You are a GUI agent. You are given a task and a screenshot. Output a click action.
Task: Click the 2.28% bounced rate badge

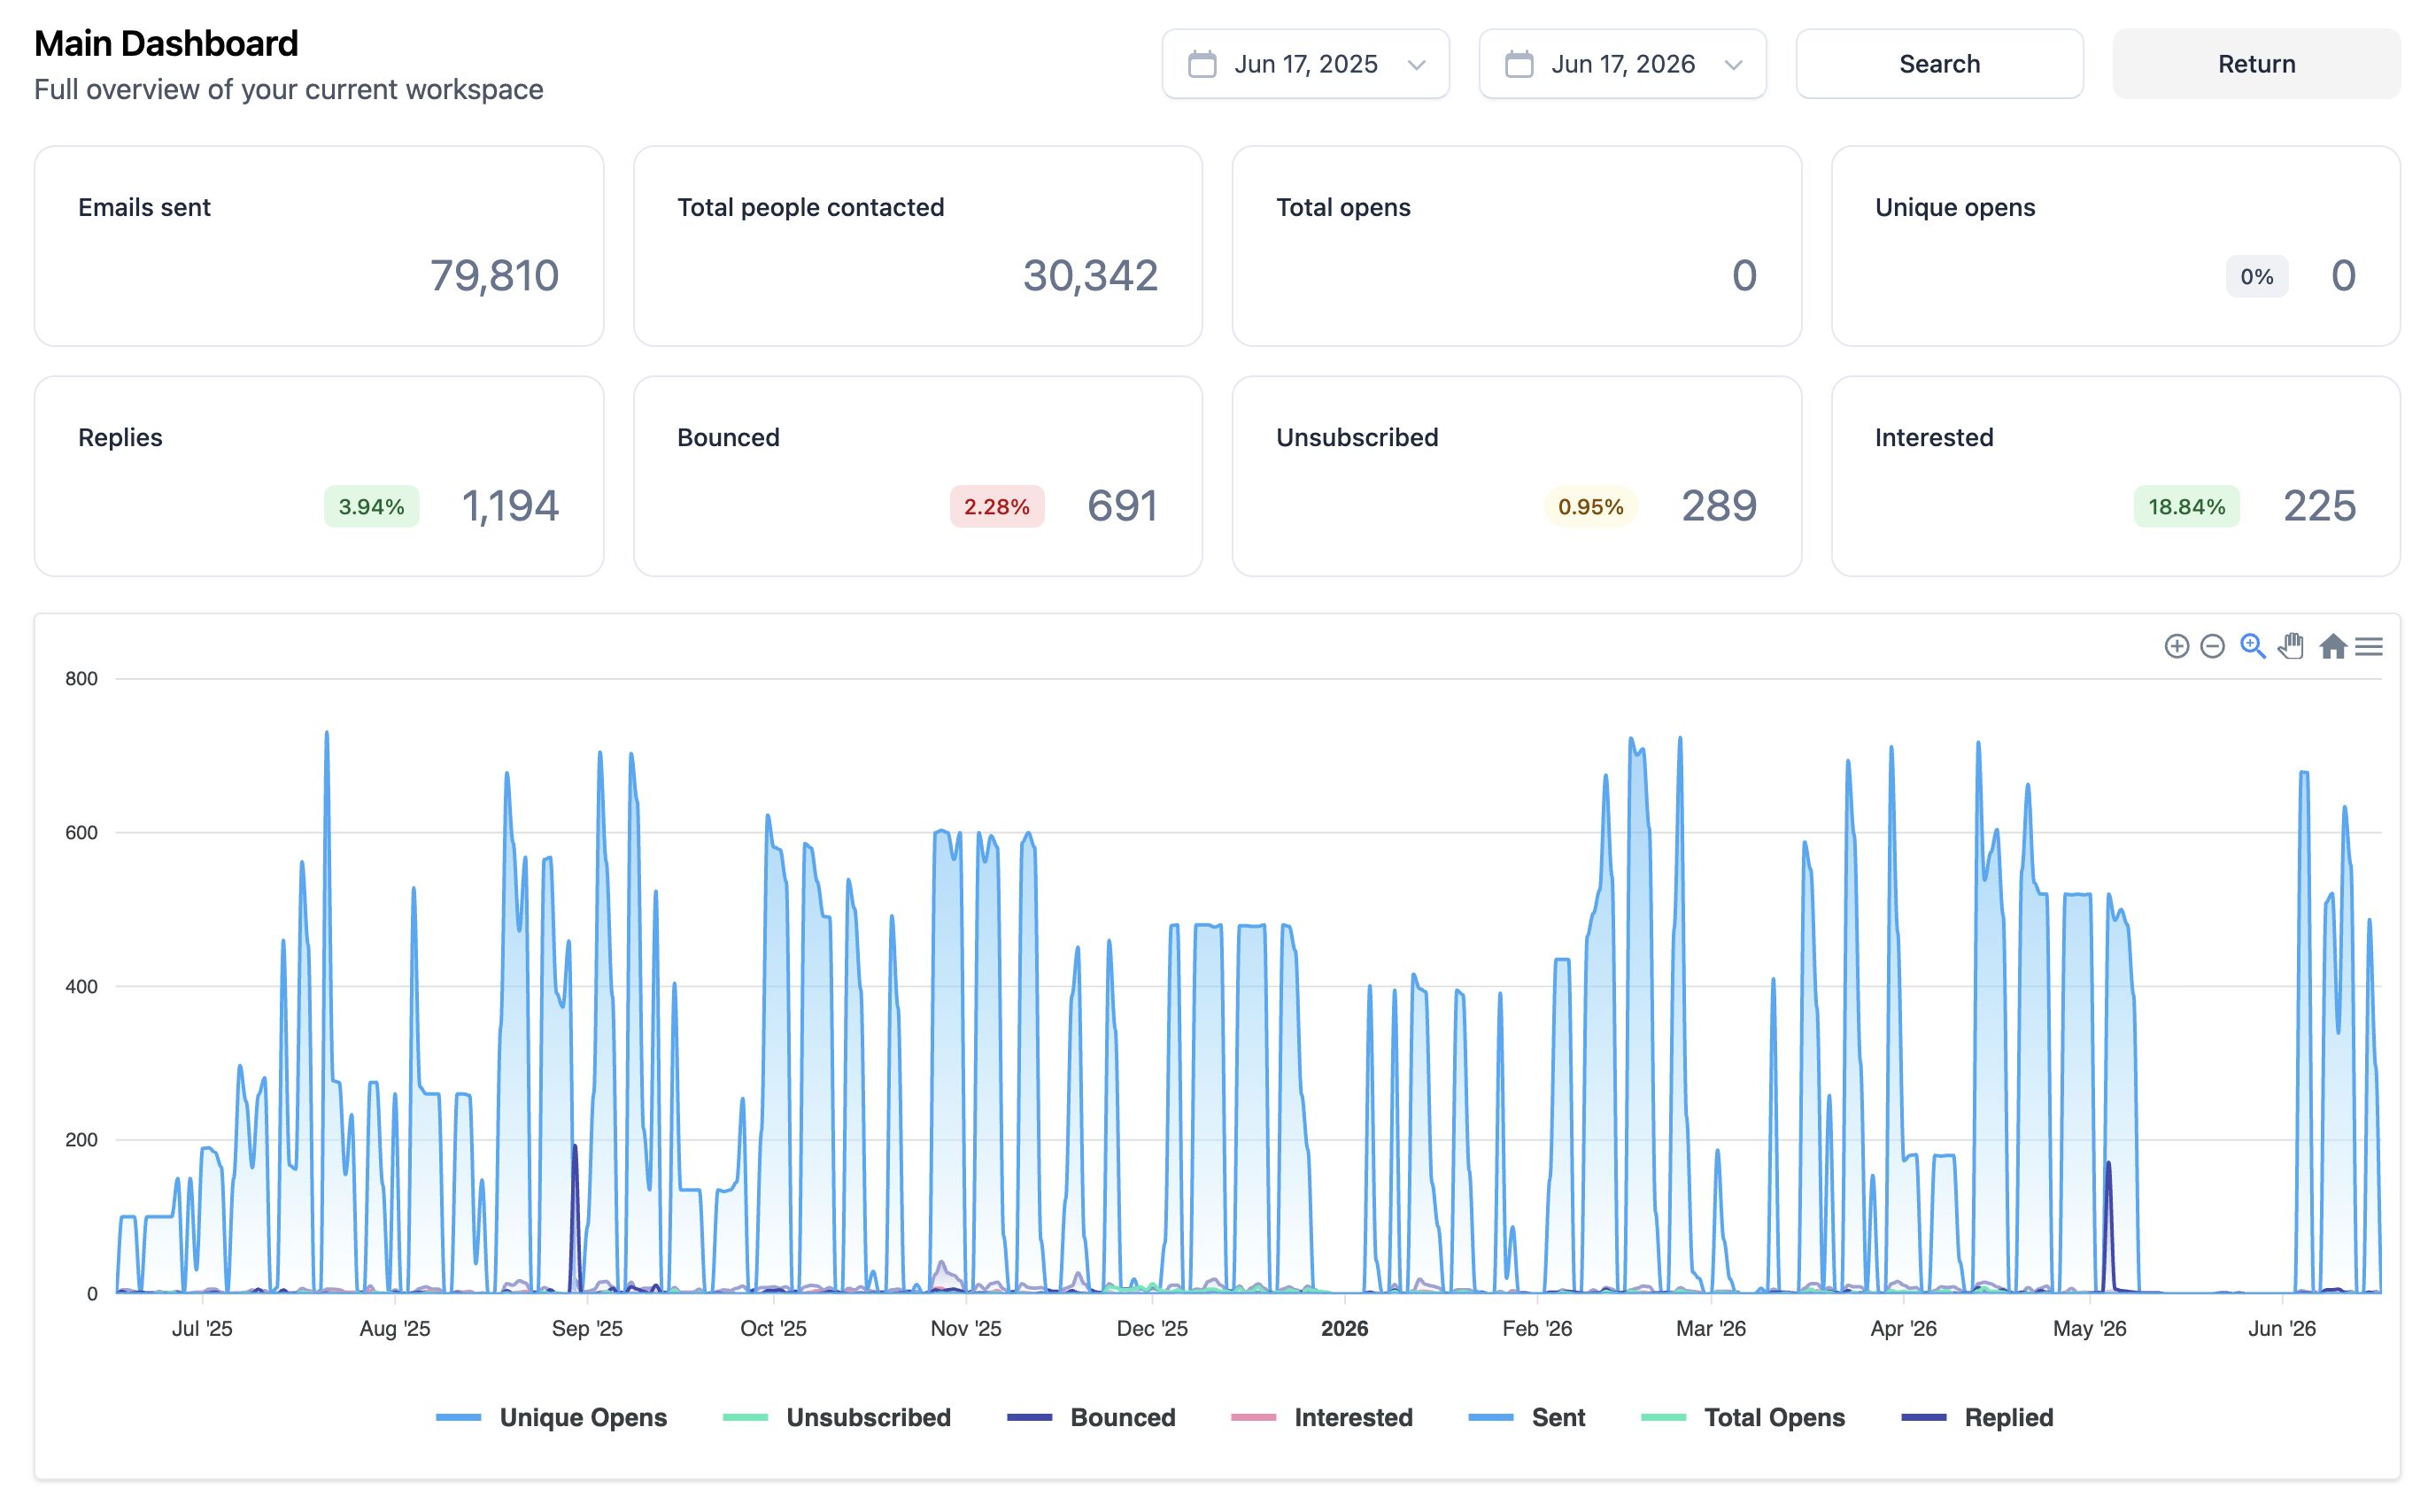point(996,507)
